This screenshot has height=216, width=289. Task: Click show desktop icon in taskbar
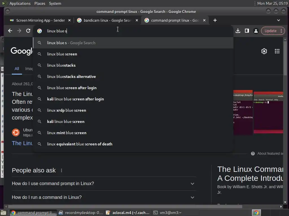coord(3,213)
